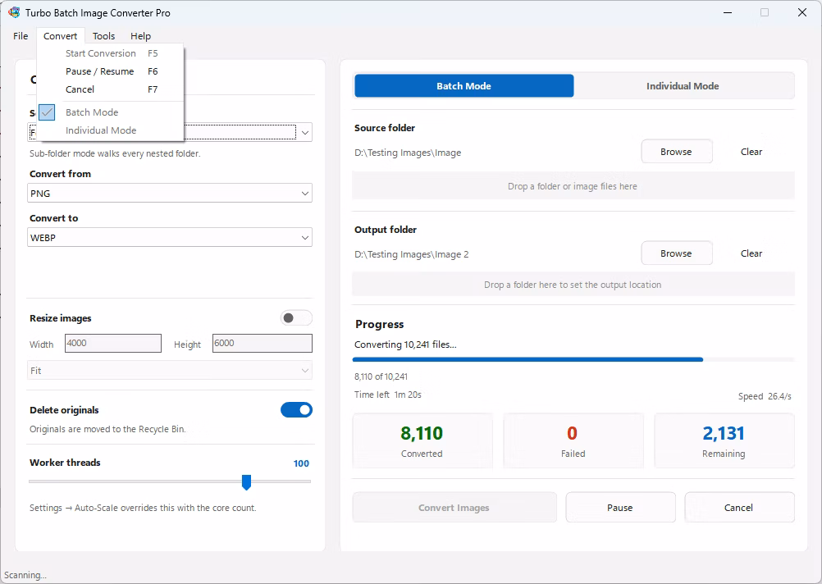Click the conversion progress bar
Screen dimensions: 822x584
[x=573, y=359]
